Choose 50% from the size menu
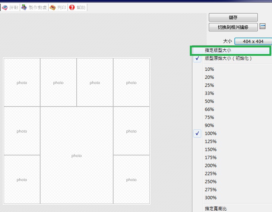Viewport: 272px width, 212px height. pos(233,101)
